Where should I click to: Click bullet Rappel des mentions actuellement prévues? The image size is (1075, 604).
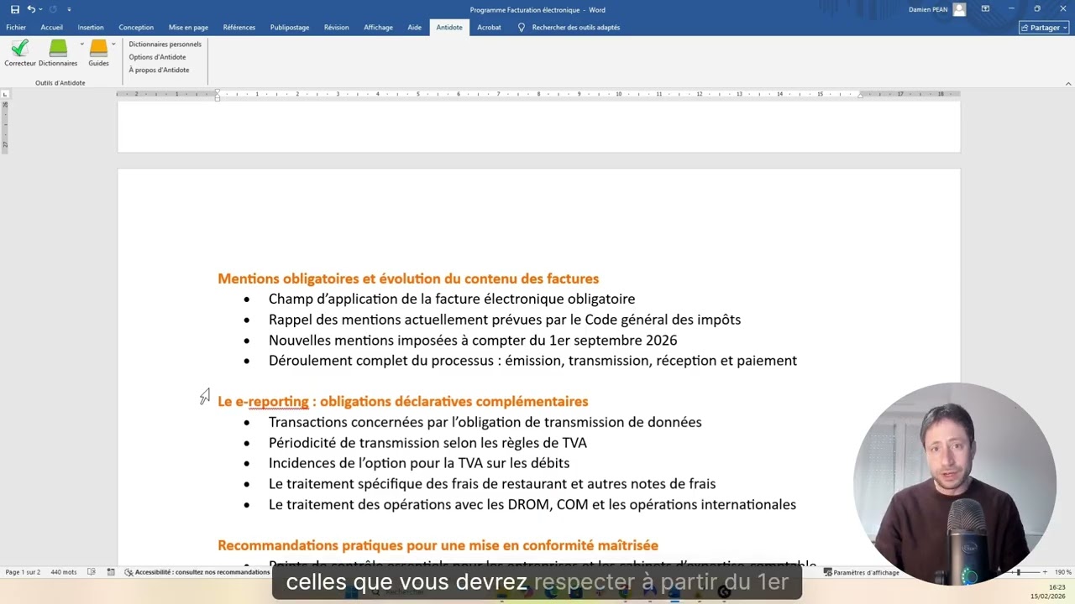click(505, 320)
